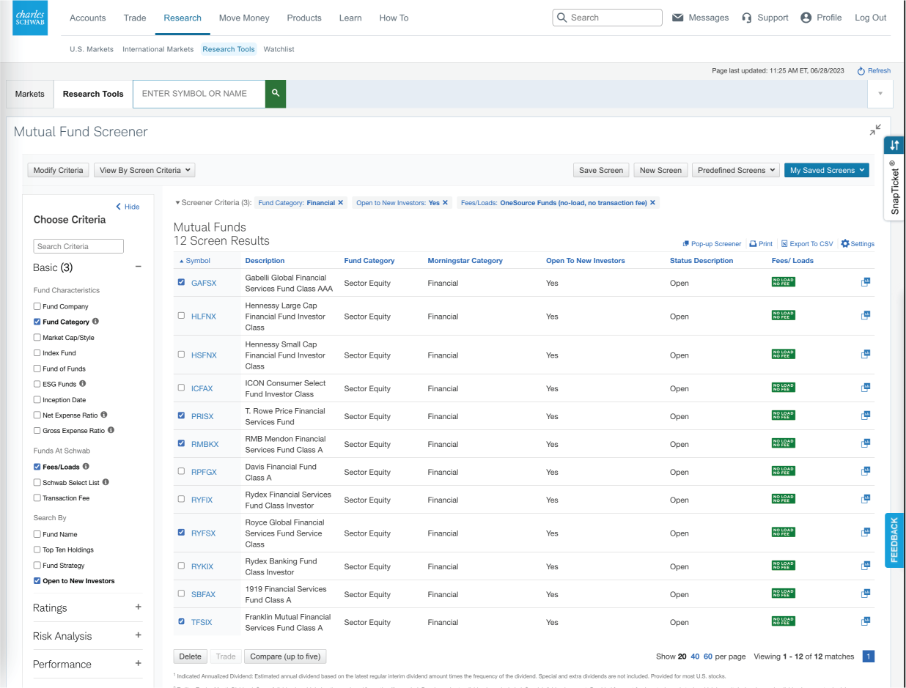The height and width of the screenshot is (688, 906).
Task: Remove the Open to New Investors criterion
Action: [x=445, y=203]
